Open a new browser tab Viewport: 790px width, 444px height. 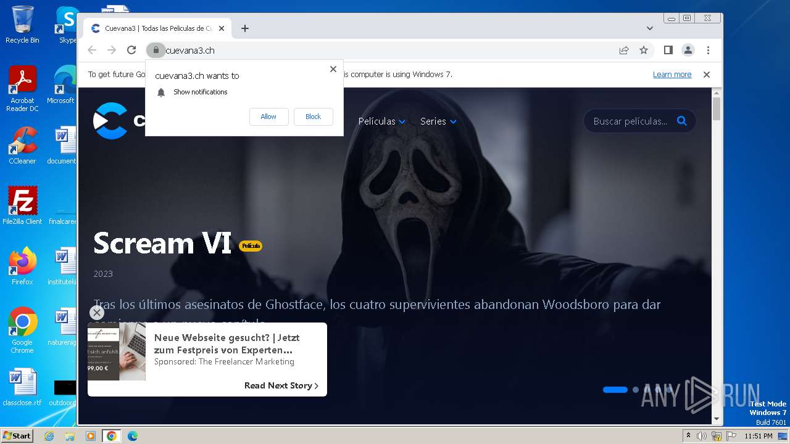point(245,28)
